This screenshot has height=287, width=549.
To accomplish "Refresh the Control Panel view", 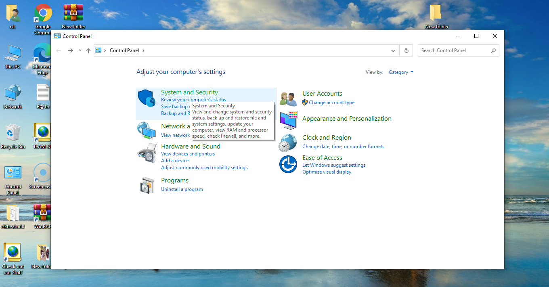I will click(x=406, y=50).
